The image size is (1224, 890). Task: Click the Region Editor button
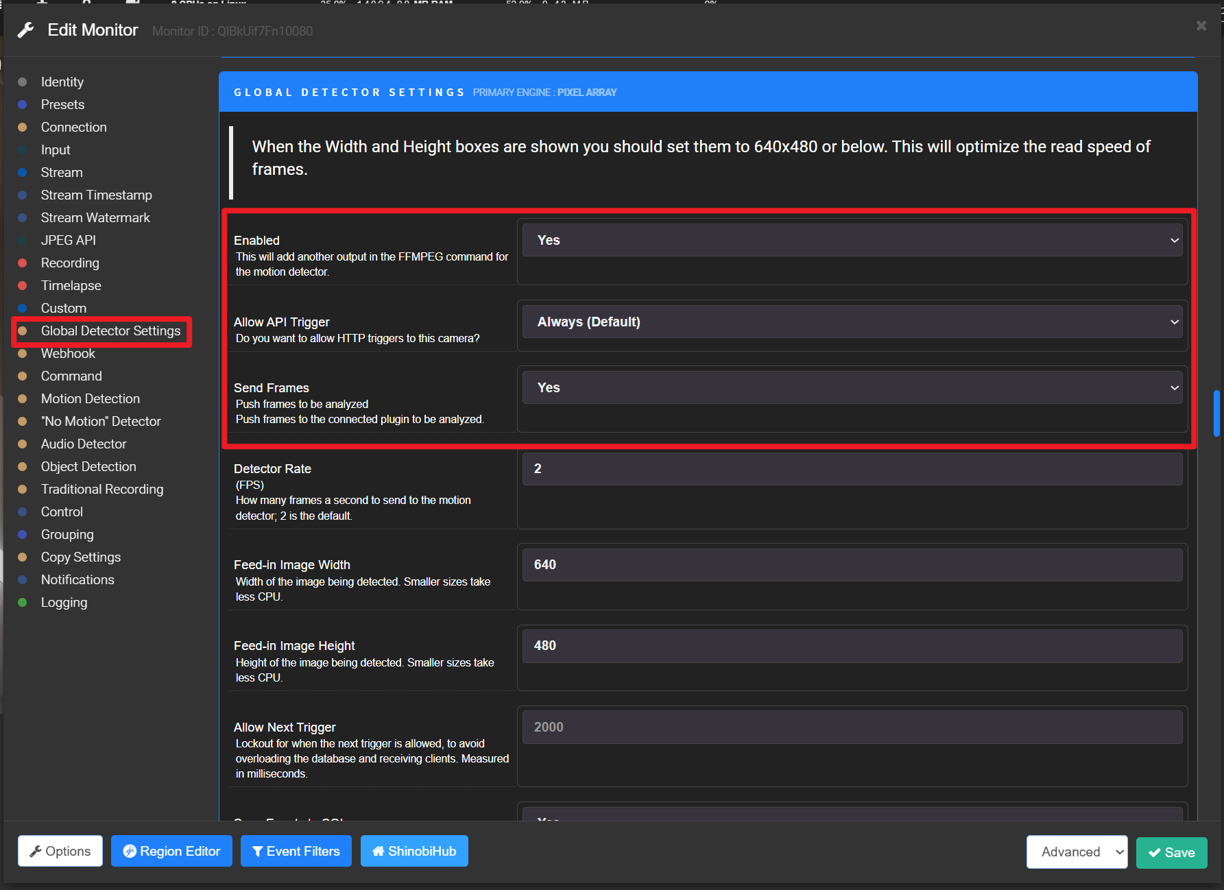171,851
